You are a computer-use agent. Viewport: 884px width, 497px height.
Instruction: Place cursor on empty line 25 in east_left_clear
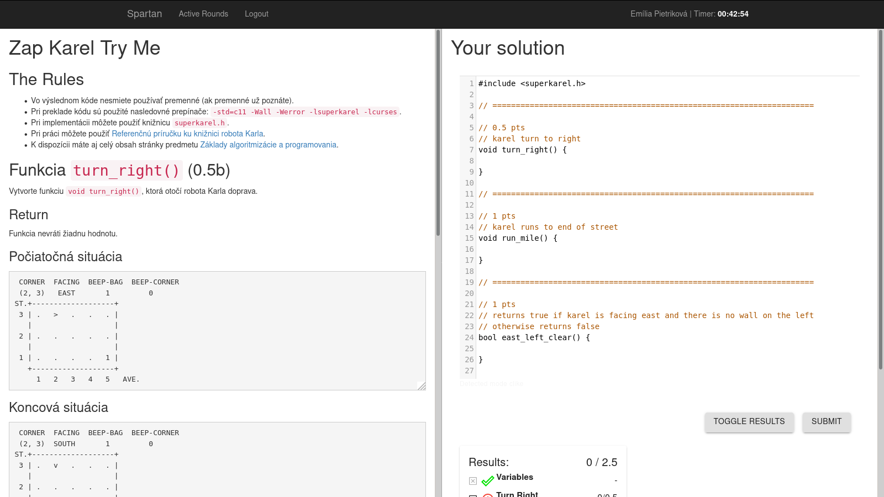click(x=669, y=348)
